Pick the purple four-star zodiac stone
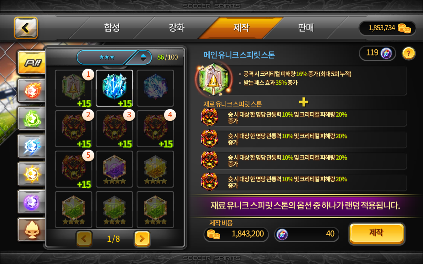The height and width of the screenshot is (264, 423). [114, 169]
